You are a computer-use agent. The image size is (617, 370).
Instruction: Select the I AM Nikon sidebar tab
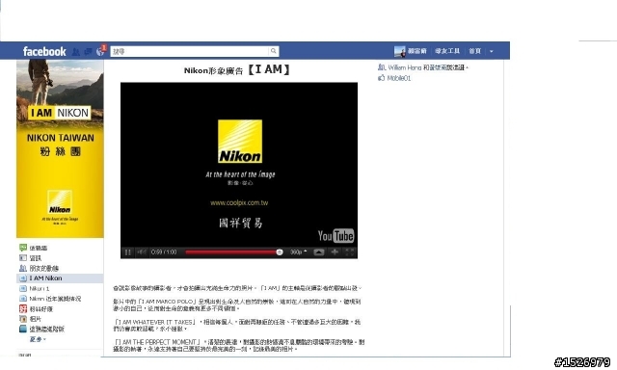[x=60, y=278]
